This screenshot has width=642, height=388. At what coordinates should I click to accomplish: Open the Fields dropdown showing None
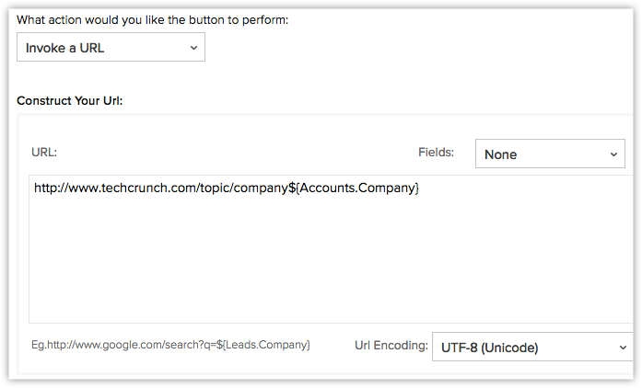coord(550,154)
